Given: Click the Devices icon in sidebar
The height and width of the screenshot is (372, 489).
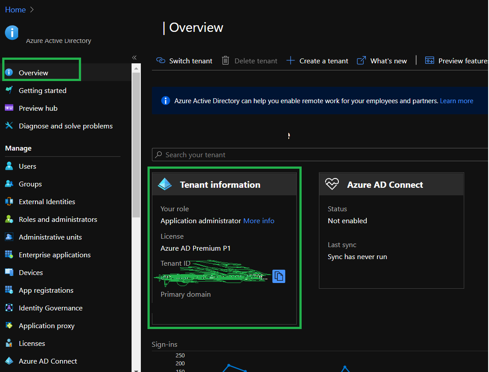Looking at the screenshot, I should coord(9,272).
